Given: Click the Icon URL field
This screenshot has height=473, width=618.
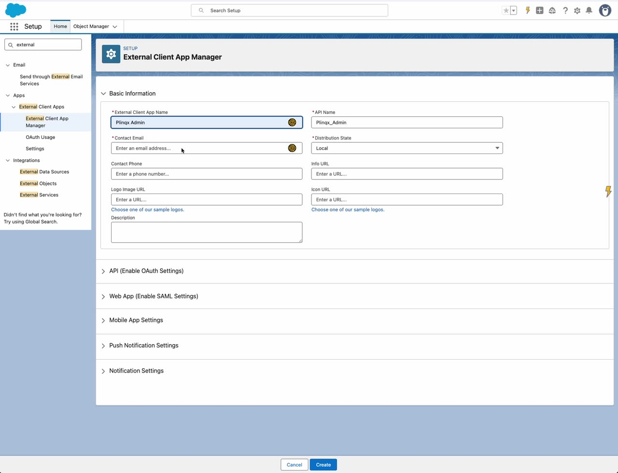Looking at the screenshot, I should tap(407, 199).
